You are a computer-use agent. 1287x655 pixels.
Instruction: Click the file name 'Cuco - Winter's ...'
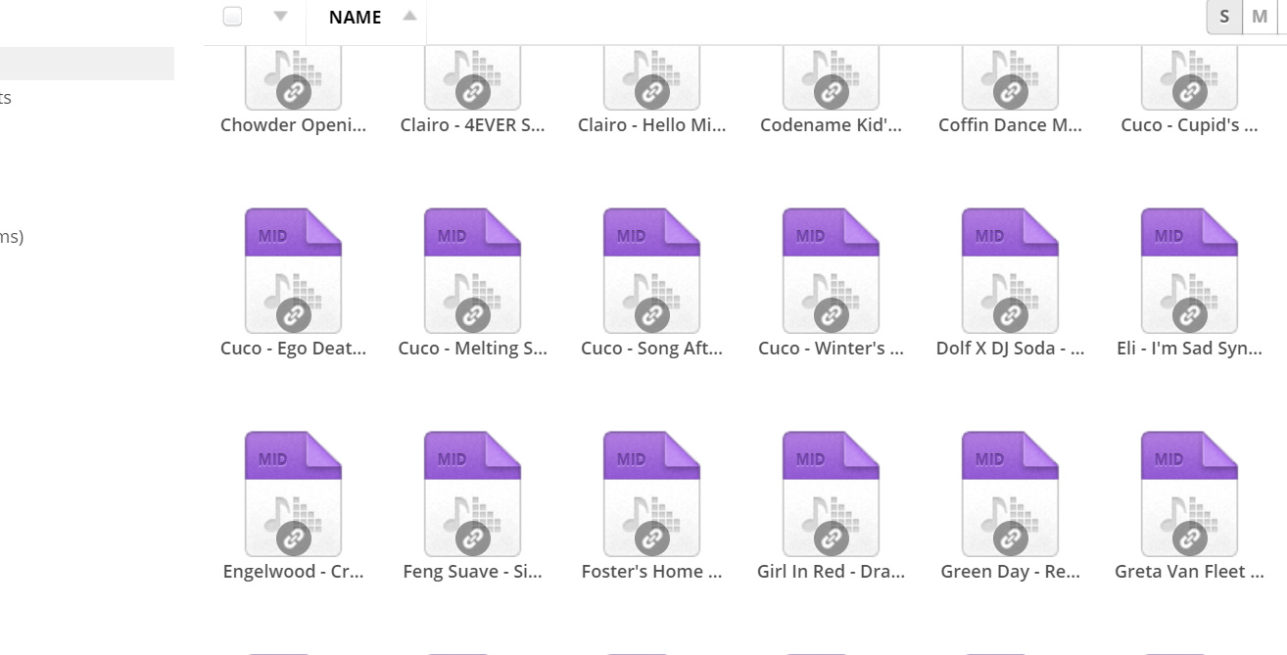click(831, 349)
